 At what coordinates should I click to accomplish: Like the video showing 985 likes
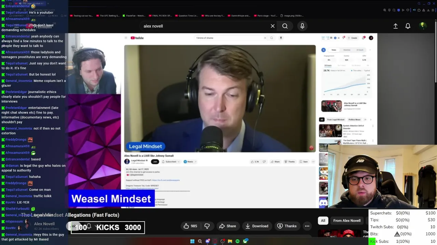(x=190, y=226)
